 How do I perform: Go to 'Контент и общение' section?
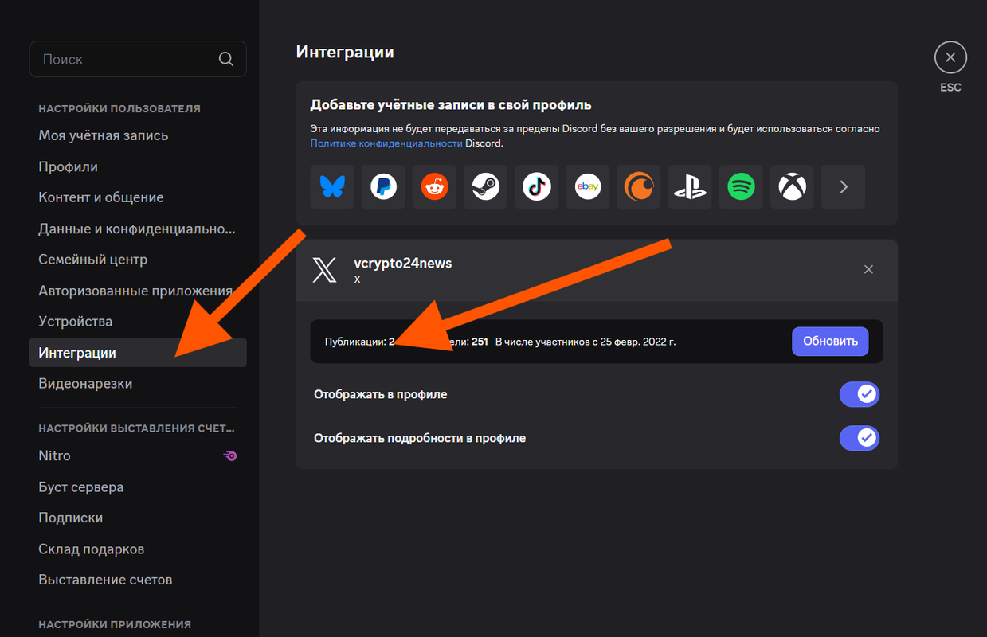click(138, 197)
